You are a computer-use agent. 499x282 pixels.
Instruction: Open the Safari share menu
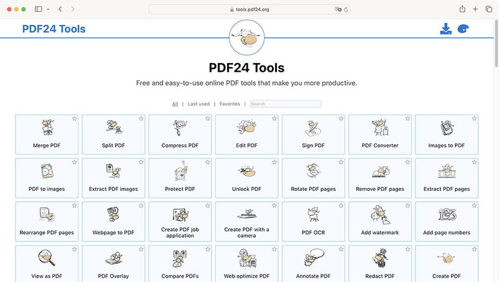click(462, 9)
